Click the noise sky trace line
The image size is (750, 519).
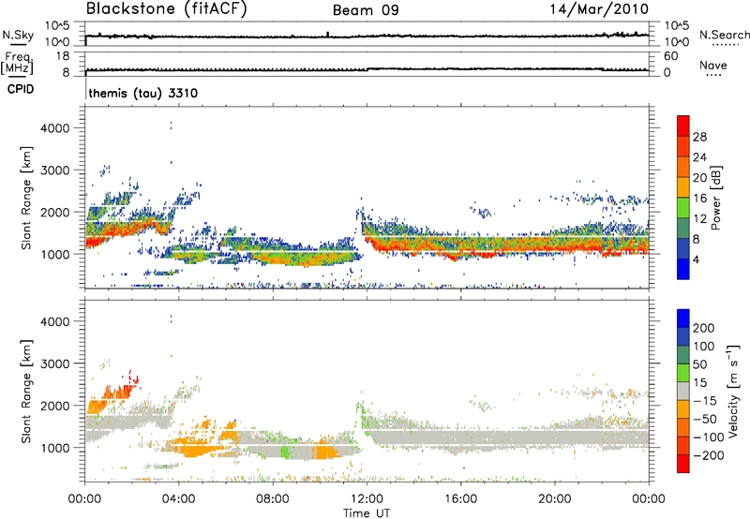tap(367, 36)
